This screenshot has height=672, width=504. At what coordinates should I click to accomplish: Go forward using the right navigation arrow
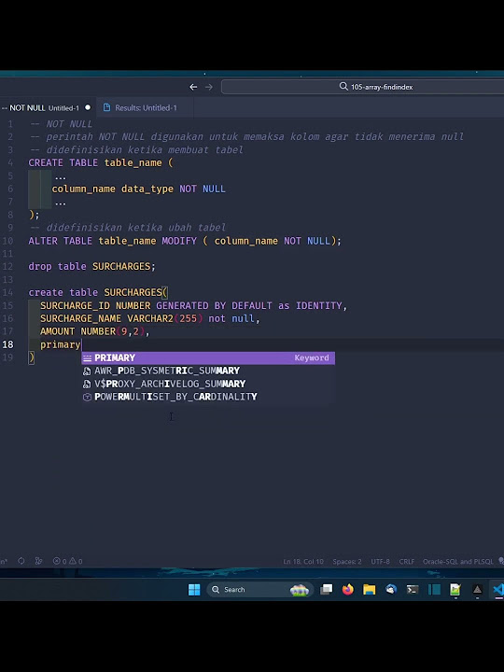click(209, 87)
